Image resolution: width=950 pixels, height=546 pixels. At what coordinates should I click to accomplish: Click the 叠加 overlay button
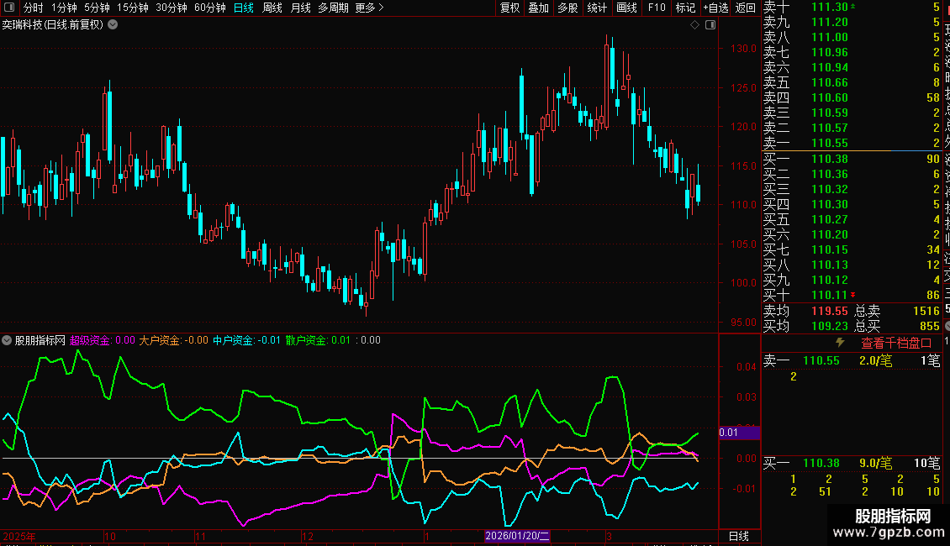[x=539, y=8]
